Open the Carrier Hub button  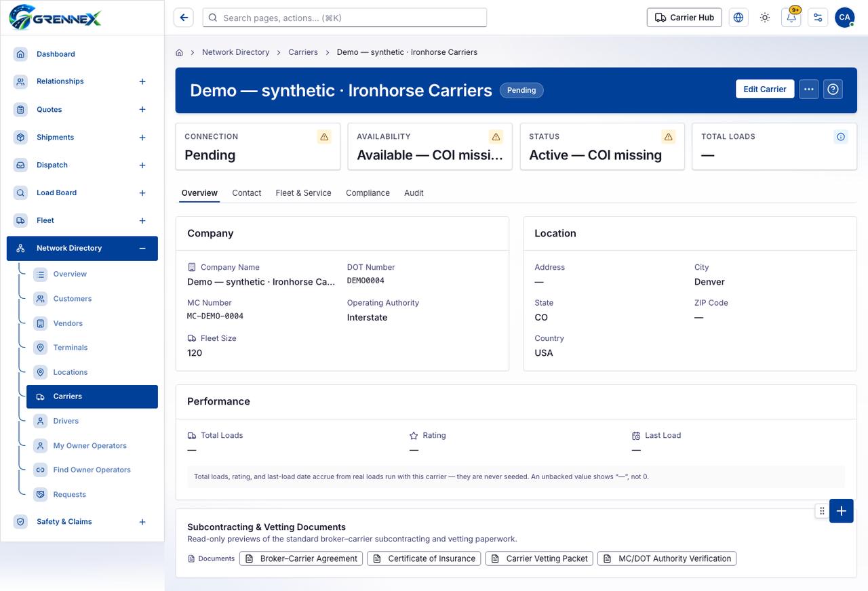point(684,18)
